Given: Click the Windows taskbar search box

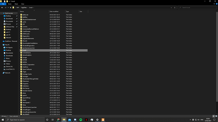Looking at the screenshot, I should [x=25, y=120].
